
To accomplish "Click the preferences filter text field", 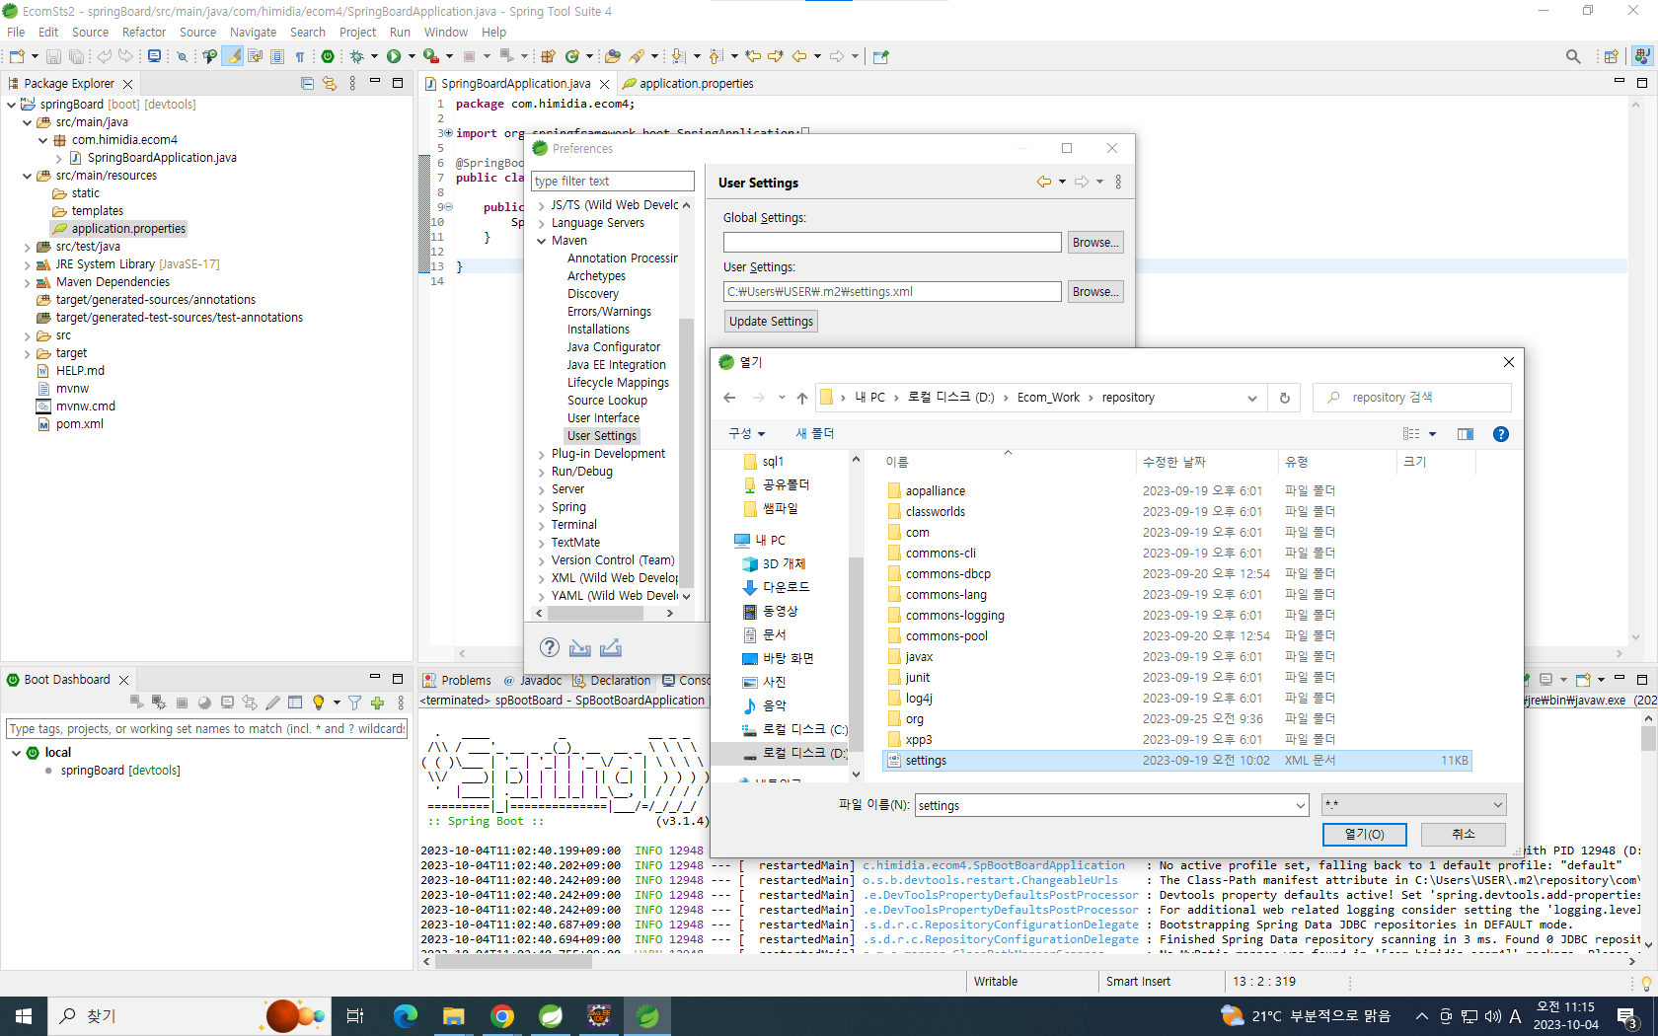I will pos(613,182).
